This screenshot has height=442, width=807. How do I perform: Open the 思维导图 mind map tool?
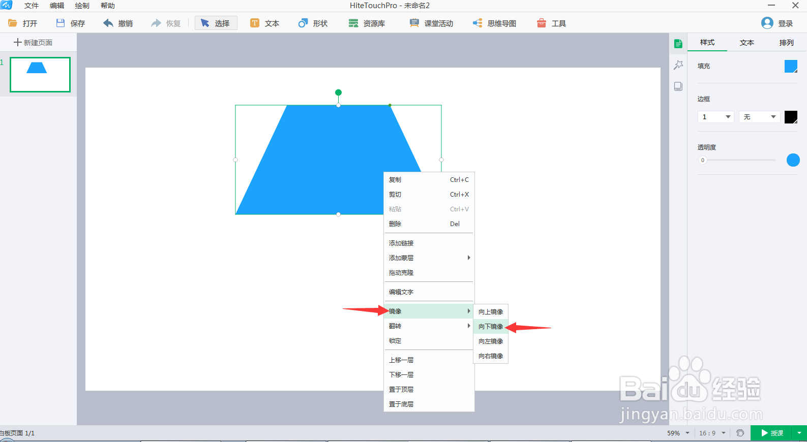pyautogui.click(x=494, y=23)
